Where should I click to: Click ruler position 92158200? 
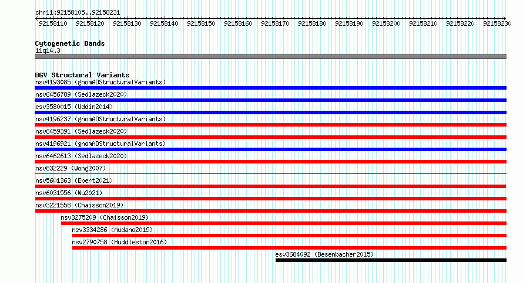[386, 23]
